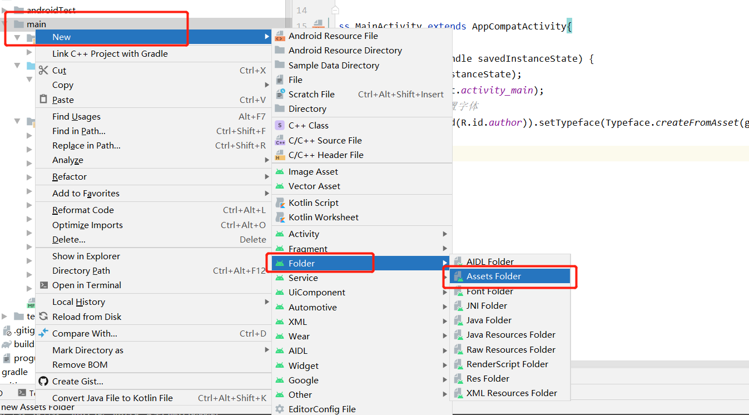Click the Android Resource Directory folder icon
749x415 pixels.
coord(280,50)
